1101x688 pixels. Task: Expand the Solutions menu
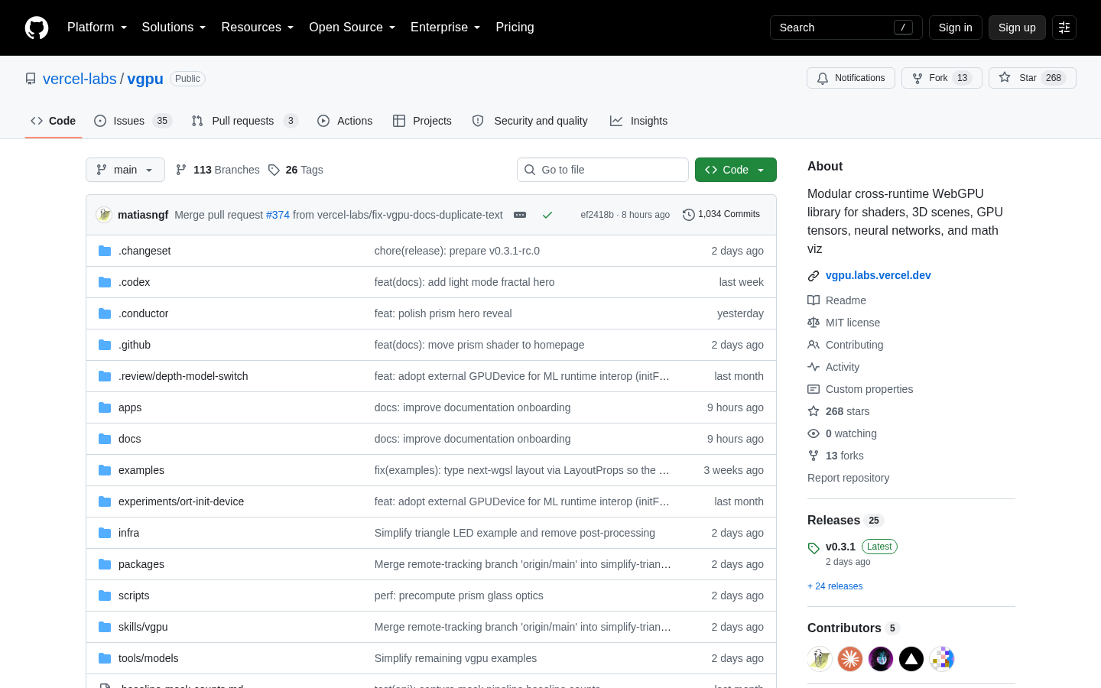pos(174,28)
